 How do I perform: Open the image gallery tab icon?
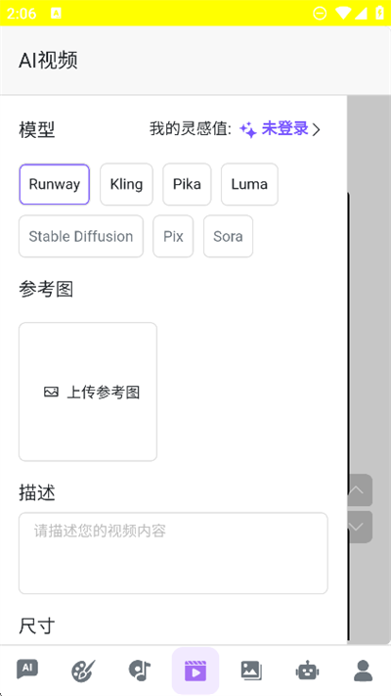(251, 671)
